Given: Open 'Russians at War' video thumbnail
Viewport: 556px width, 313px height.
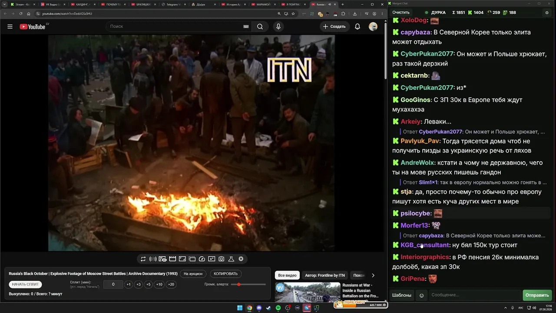Looking at the screenshot, I should click(x=308, y=293).
